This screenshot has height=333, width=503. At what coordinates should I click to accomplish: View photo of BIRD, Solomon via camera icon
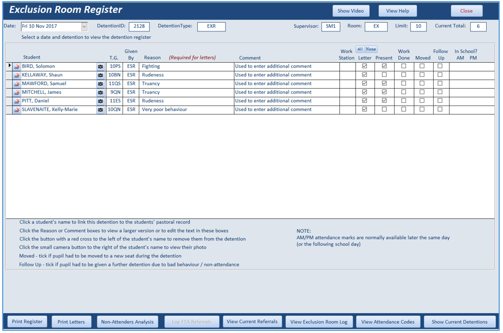100,67
